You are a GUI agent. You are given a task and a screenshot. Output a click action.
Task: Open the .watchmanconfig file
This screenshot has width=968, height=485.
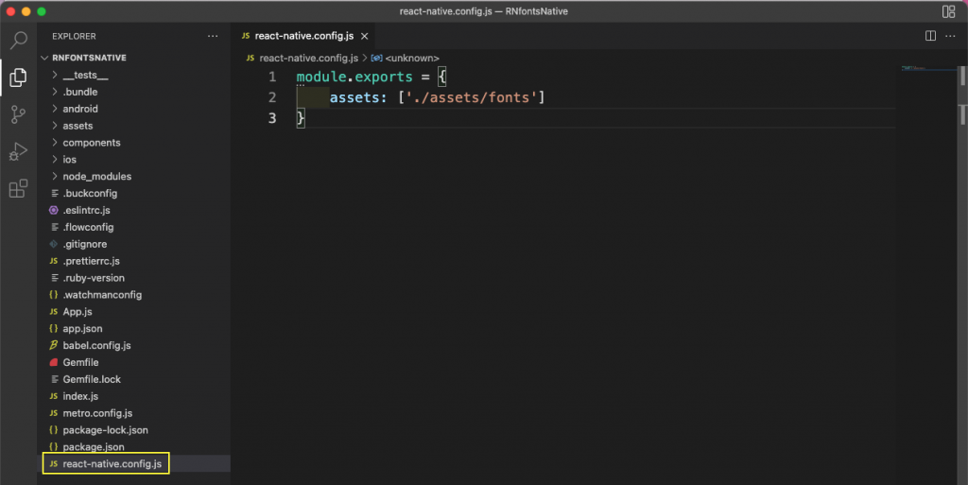point(133,295)
